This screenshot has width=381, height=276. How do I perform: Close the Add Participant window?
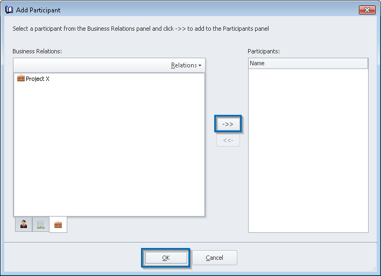pos(367,10)
